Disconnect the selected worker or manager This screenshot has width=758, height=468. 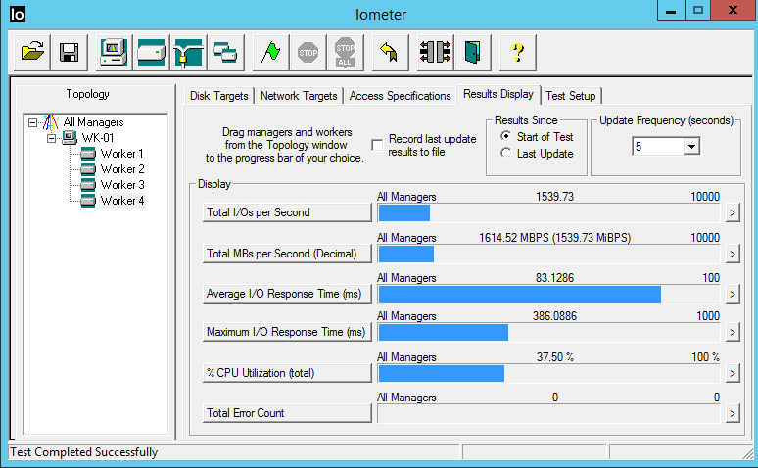(x=435, y=52)
